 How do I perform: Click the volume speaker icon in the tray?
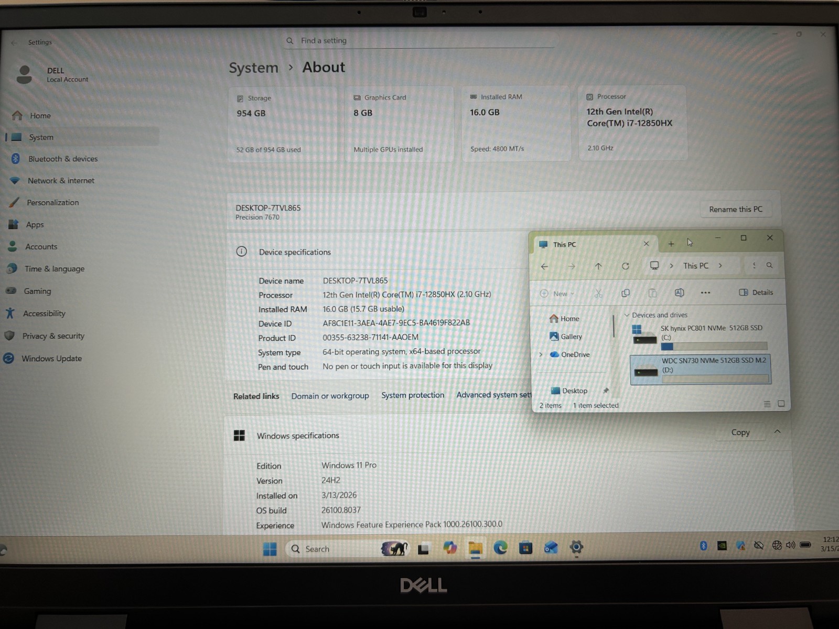[790, 545]
